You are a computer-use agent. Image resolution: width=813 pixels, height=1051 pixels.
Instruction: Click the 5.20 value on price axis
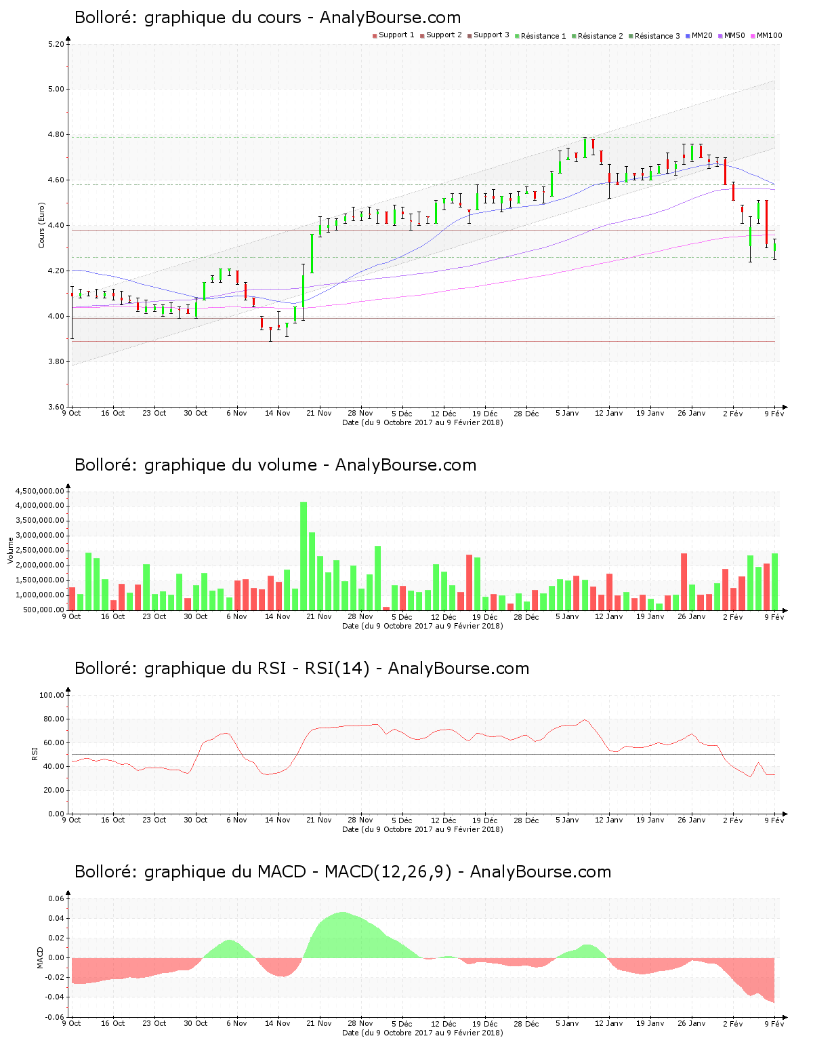[x=56, y=44]
